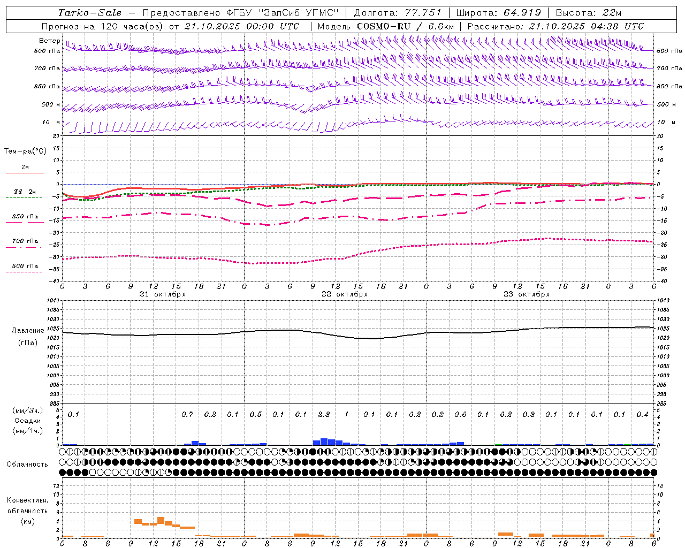Select the "Тем-ра(°C)" temperature label

coord(25,151)
